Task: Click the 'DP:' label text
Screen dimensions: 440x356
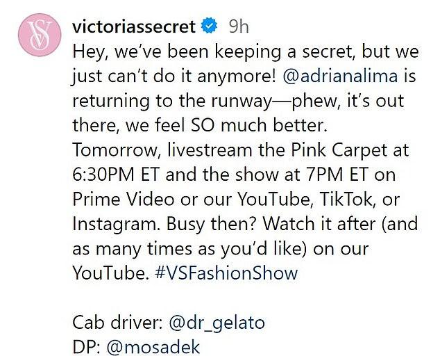Action: (87, 346)
